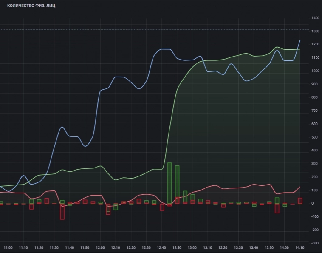Image resolution: width=322 pixels, height=253 pixels.
Task: Click the red line's last point at 14:10
Action: pyautogui.click(x=300, y=187)
